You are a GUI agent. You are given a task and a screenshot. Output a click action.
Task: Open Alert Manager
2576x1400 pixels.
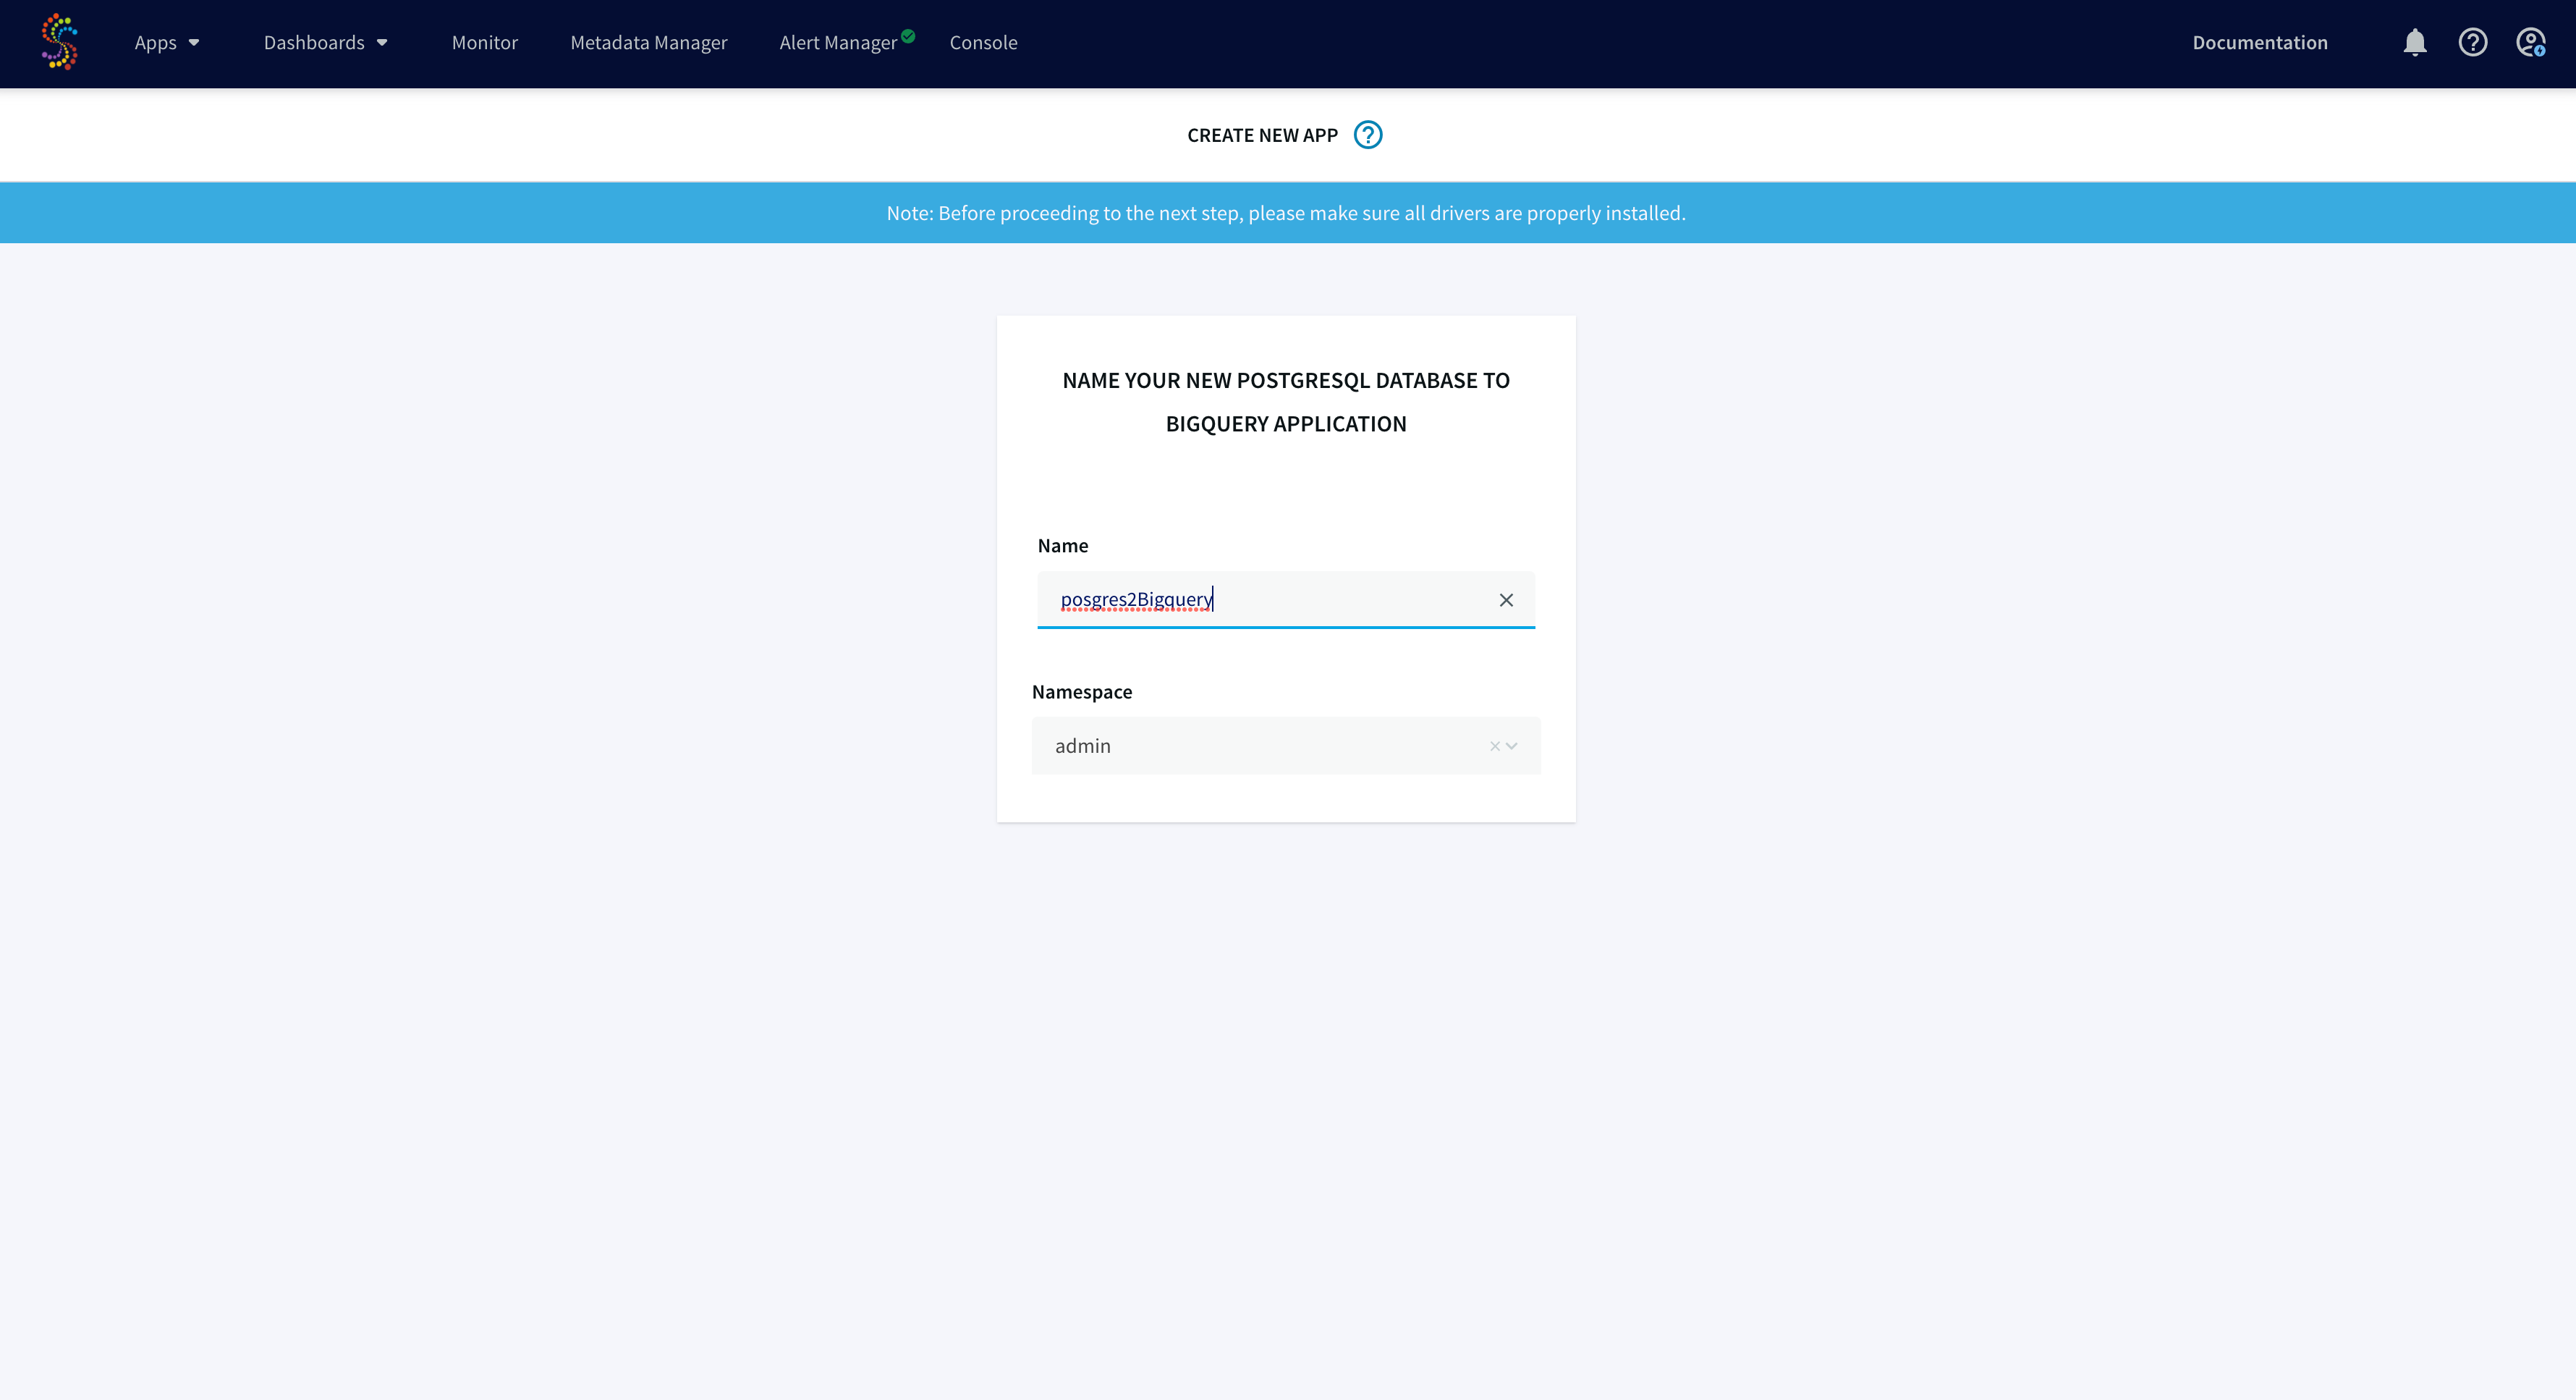click(838, 42)
